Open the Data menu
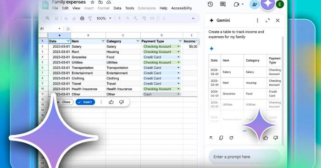 (x=117, y=8)
